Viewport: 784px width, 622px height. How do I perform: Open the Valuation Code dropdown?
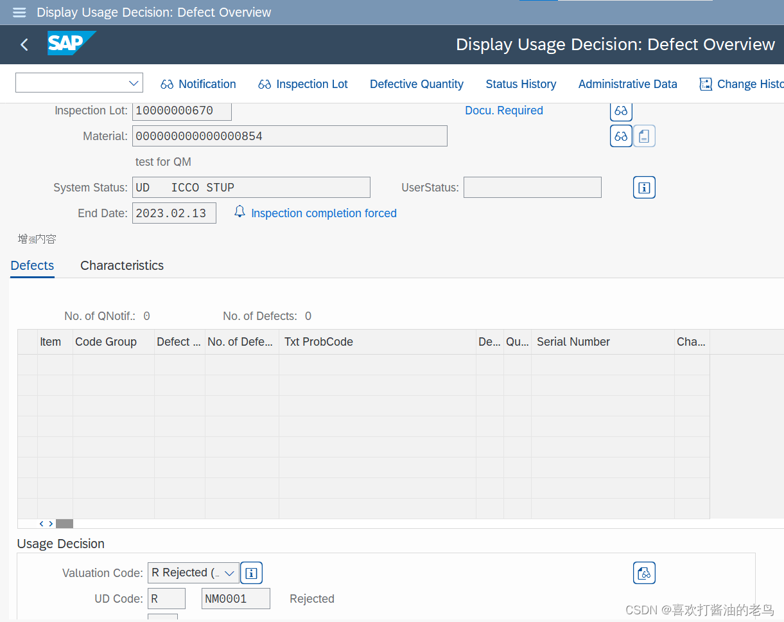pos(229,573)
